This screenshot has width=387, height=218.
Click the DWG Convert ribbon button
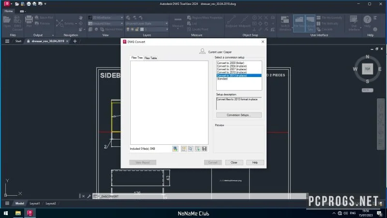pyautogui.click(x=17, y=23)
